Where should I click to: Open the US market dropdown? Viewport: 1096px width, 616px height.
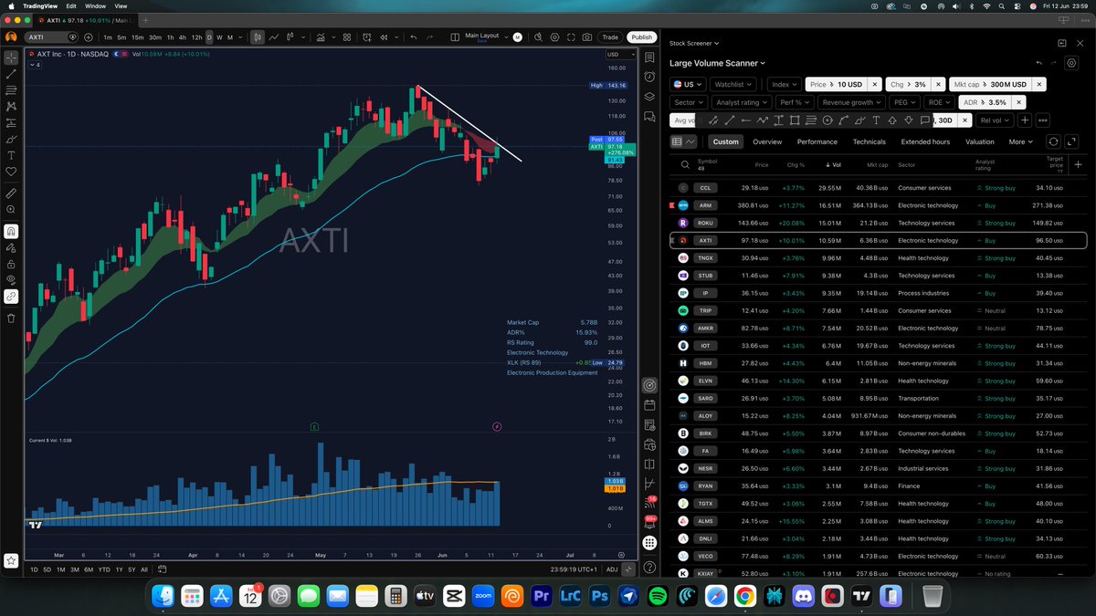(687, 84)
